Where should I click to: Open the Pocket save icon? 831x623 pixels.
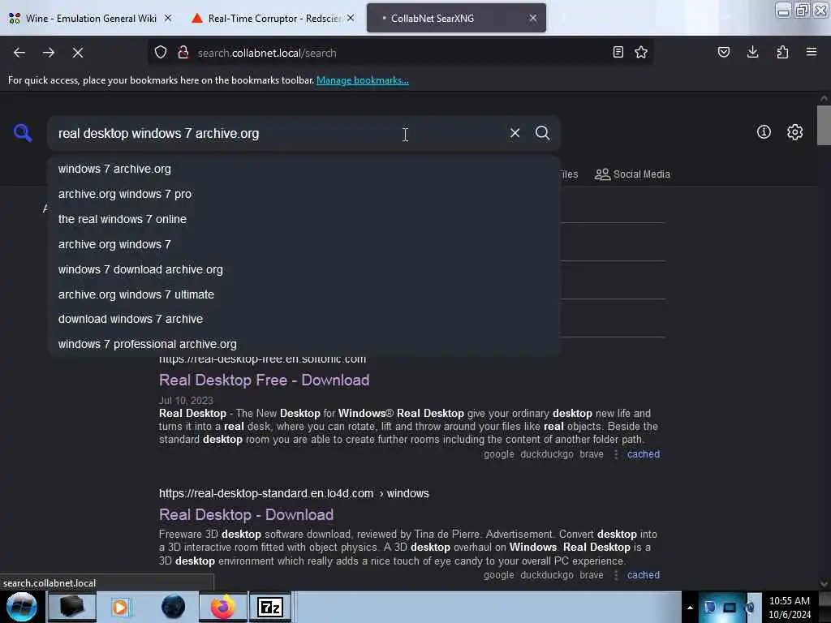724,52
